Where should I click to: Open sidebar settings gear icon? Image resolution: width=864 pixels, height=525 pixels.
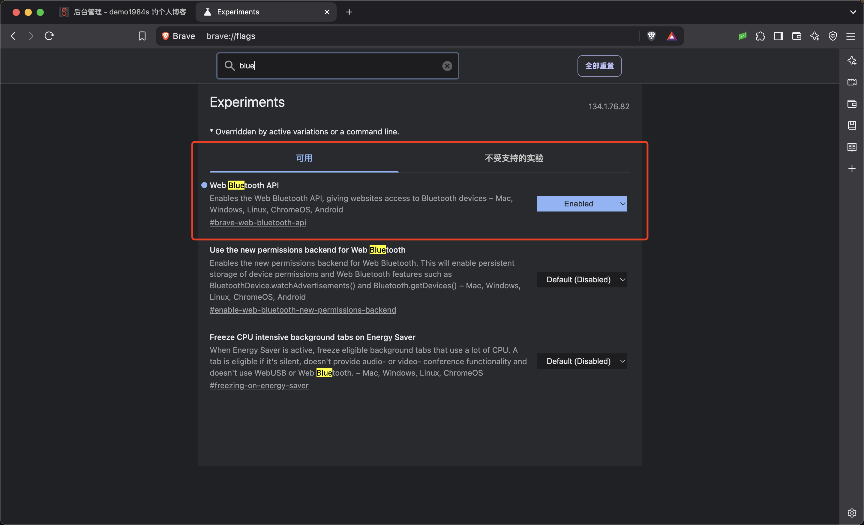852,513
